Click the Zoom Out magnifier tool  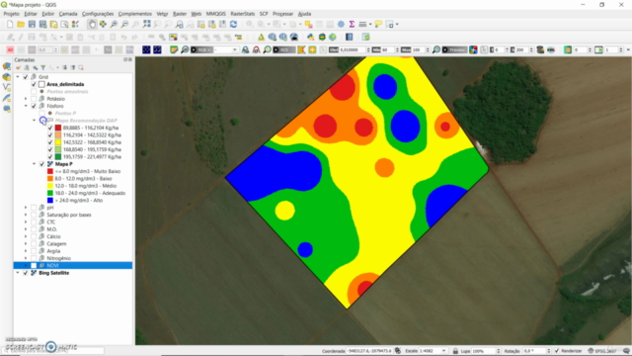(x=125, y=25)
